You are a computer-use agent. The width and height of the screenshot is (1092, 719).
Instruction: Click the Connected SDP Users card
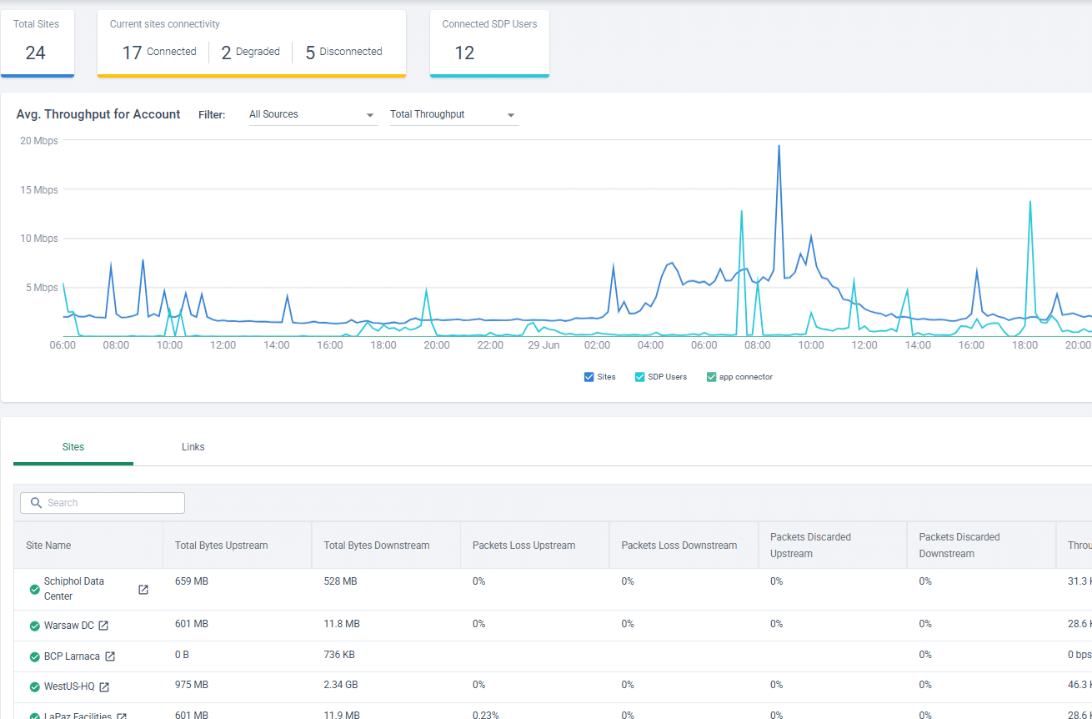489,43
